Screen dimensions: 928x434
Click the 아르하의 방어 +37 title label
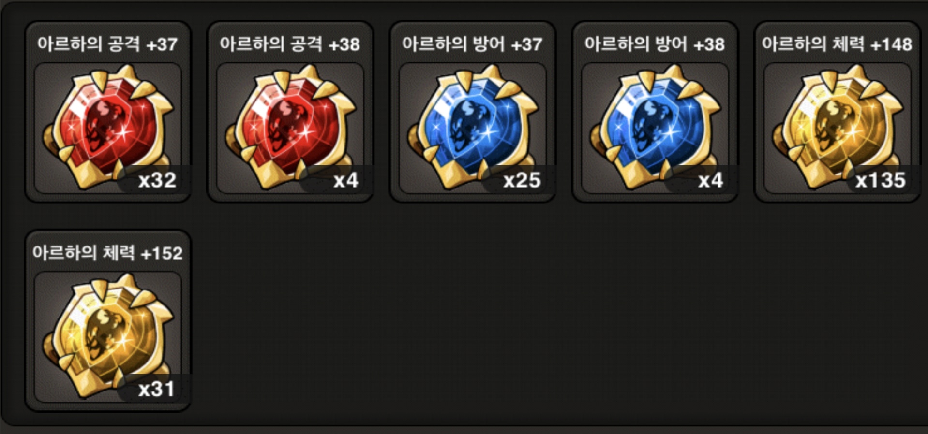click(x=472, y=44)
